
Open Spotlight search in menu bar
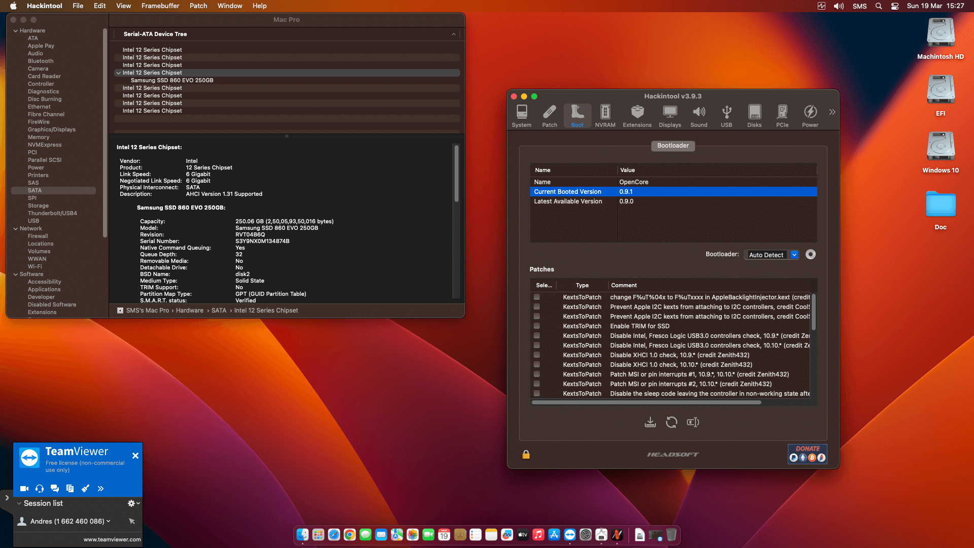pyautogui.click(x=879, y=6)
